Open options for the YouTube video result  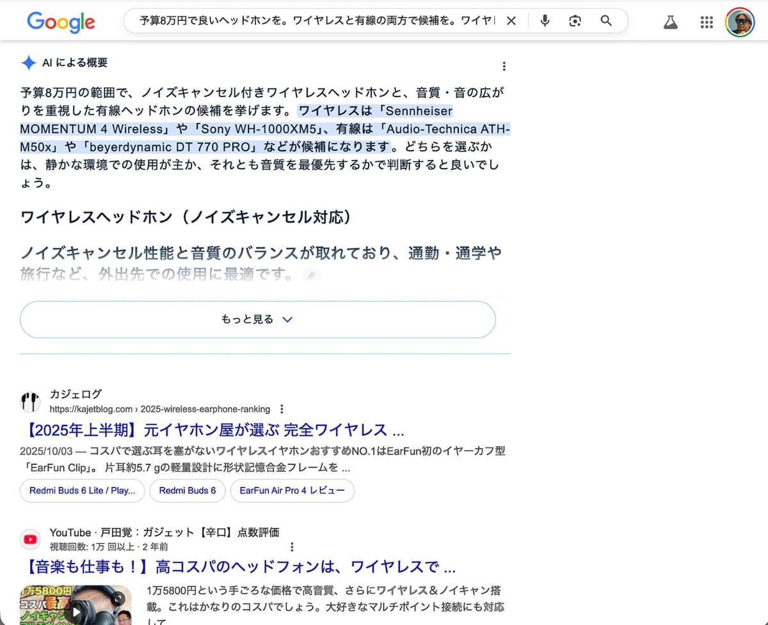tap(292, 547)
